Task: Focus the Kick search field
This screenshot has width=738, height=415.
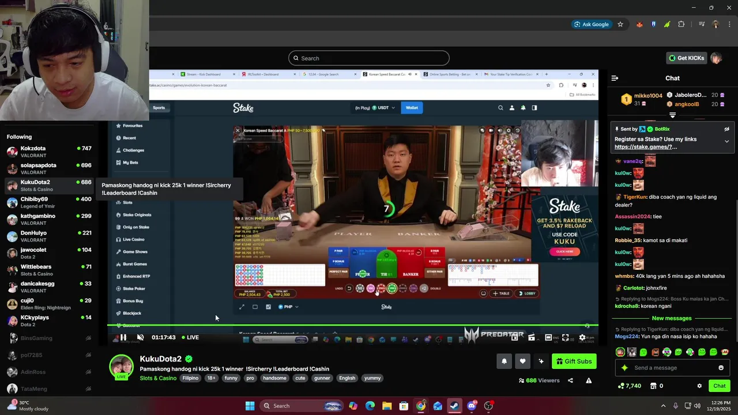Action: pyautogui.click(x=369, y=58)
